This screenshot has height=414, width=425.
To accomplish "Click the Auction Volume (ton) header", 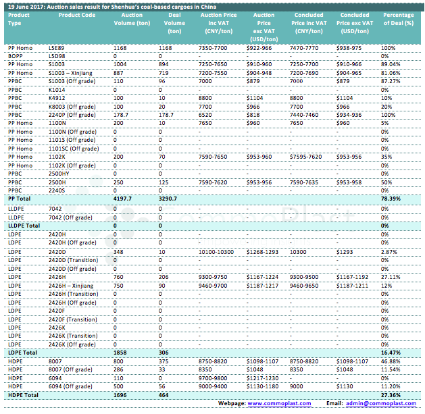I will 126,18.
